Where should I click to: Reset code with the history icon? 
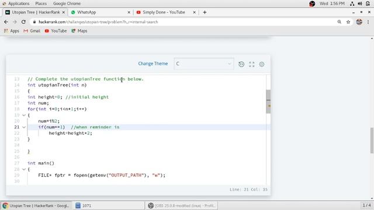tap(241, 64)
